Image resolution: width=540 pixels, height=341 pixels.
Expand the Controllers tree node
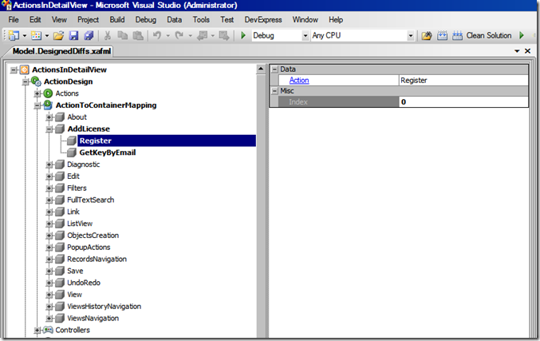coord(37,330)
